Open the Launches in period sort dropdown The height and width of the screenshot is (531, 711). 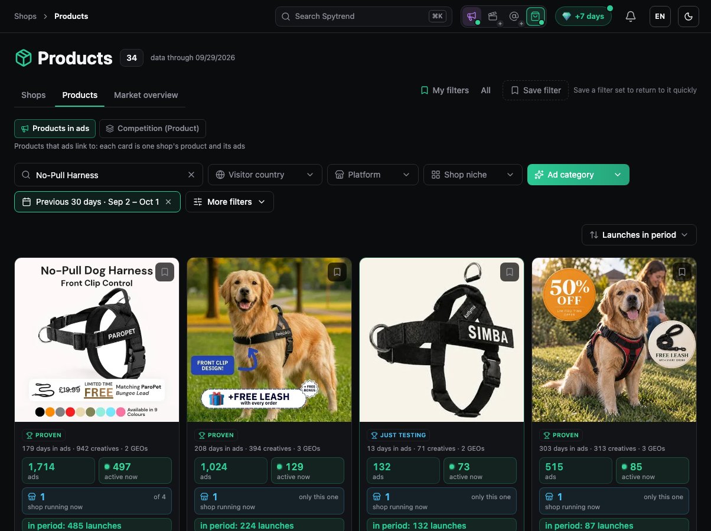tap(639, 235)
